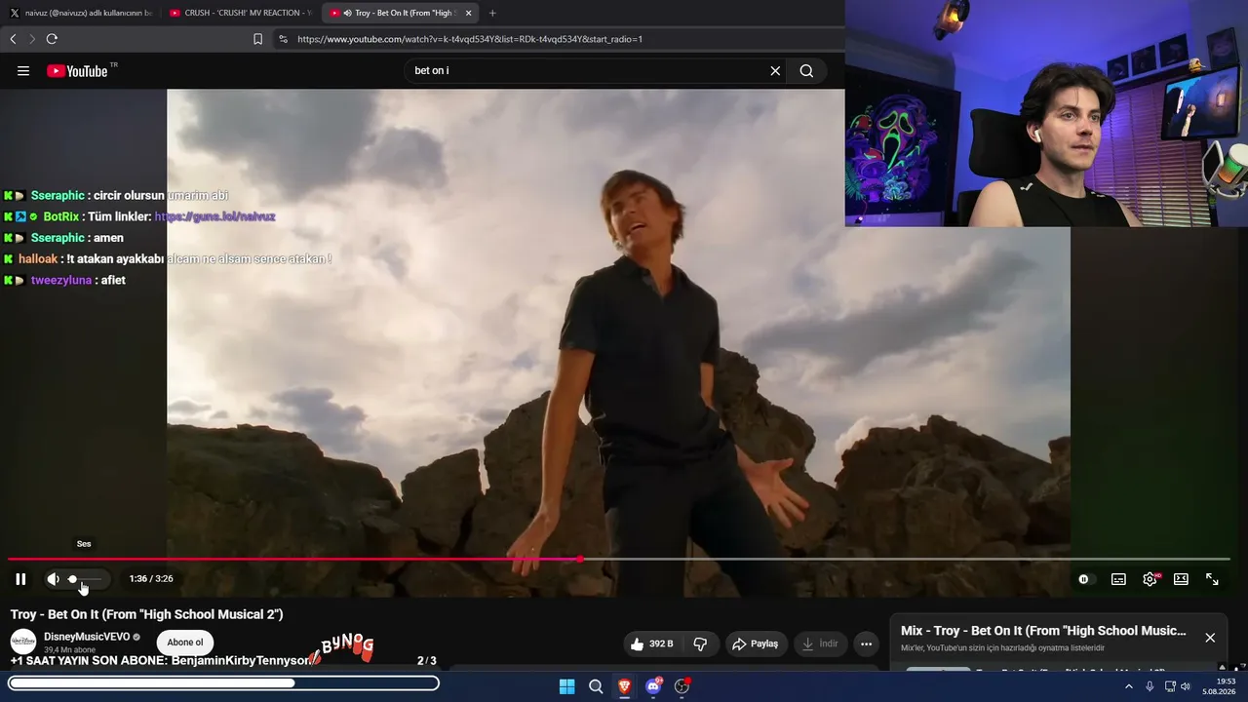Open the player settings gear
The width and height of the screenshot is (1248, 702).
tap(1150, 579)
